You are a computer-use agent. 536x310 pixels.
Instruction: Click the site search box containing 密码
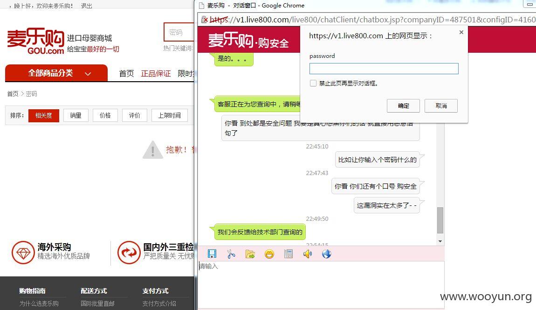pyautogui.click(x=179, y=32)
